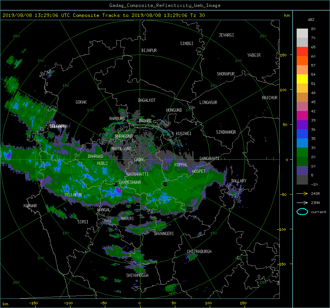
Task: Click the KOPPAL city label
Action: (x=181, y=165)
